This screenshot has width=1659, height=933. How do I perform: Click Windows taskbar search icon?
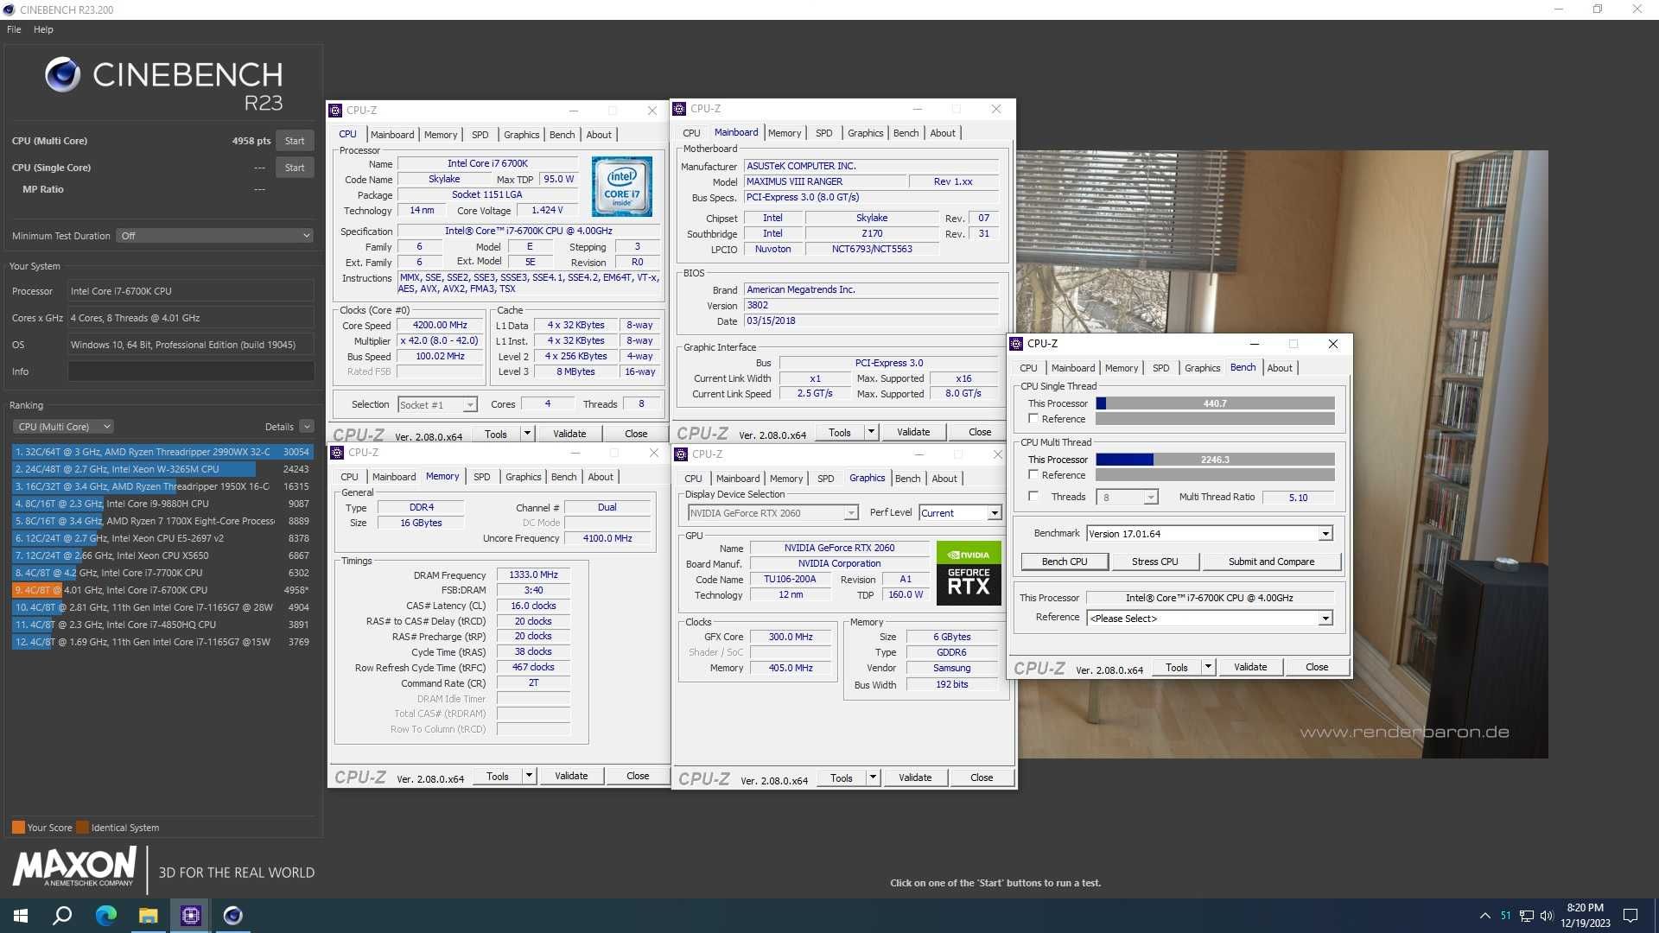[63, 915]
